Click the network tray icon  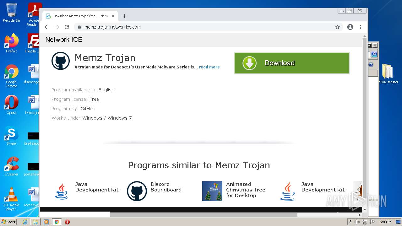365,222
